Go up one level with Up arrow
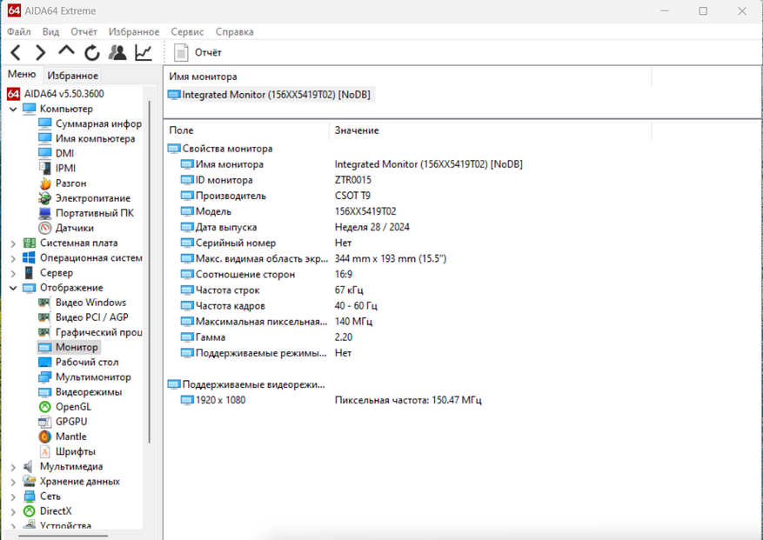This screenshot has width=763, height=540. click(66, 52)
